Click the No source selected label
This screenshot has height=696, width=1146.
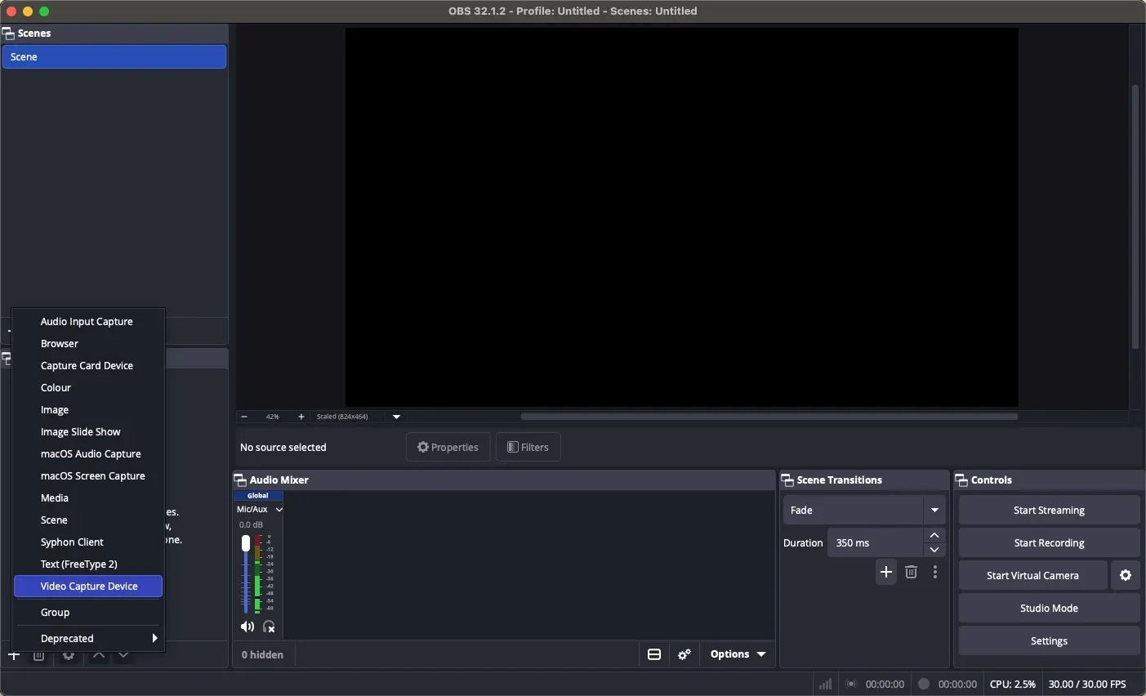pyautogui.click(x=283, y=448)
